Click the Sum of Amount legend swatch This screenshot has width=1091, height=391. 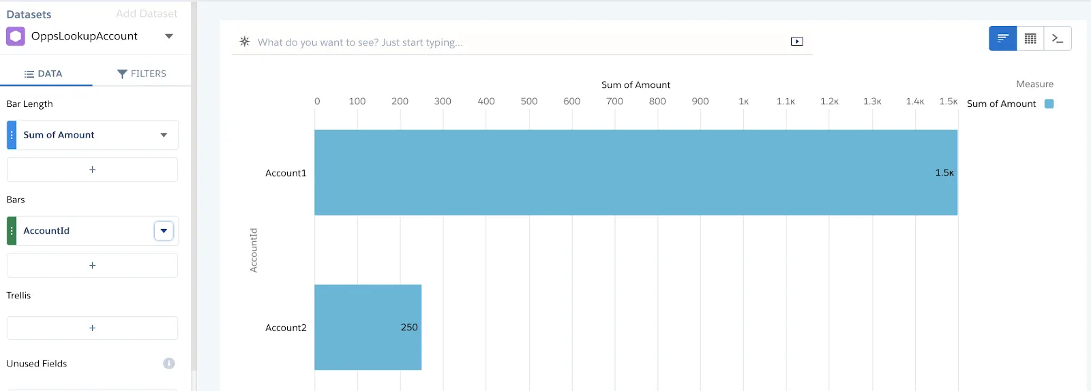1049,104
